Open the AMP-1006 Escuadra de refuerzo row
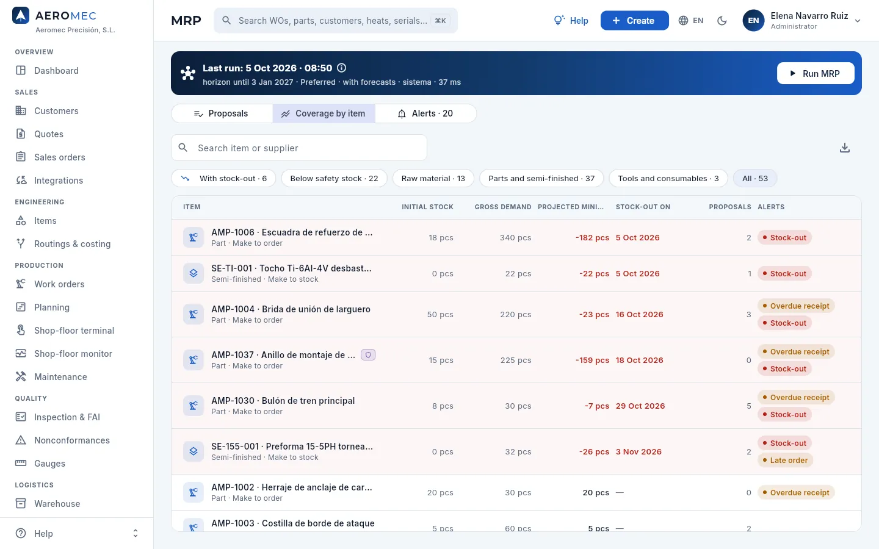 [516, 237]
